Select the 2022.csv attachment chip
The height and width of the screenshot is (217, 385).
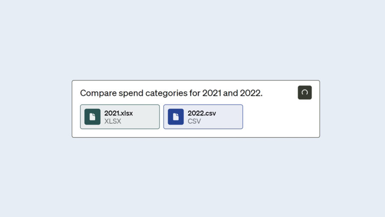pos(203,117)
